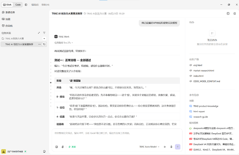Viewport: 239px width, 155px height.
Task: Click the 4 - 结晶 table cell
Action: (x=61, y=117)
